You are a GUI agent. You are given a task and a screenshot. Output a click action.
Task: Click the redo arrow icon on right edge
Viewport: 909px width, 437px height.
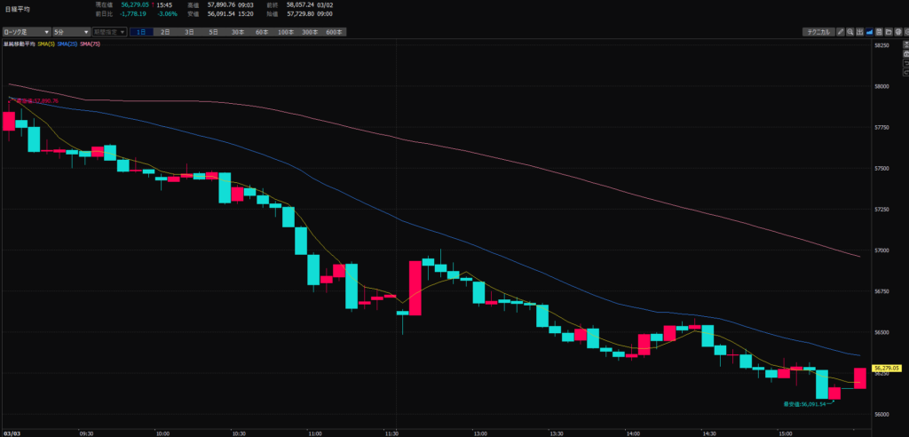pyautogui.click(x=905, y=73)
